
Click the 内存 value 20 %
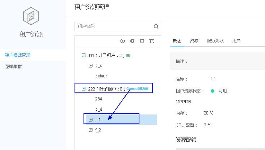pyautogui.click(x=208, y=113)
